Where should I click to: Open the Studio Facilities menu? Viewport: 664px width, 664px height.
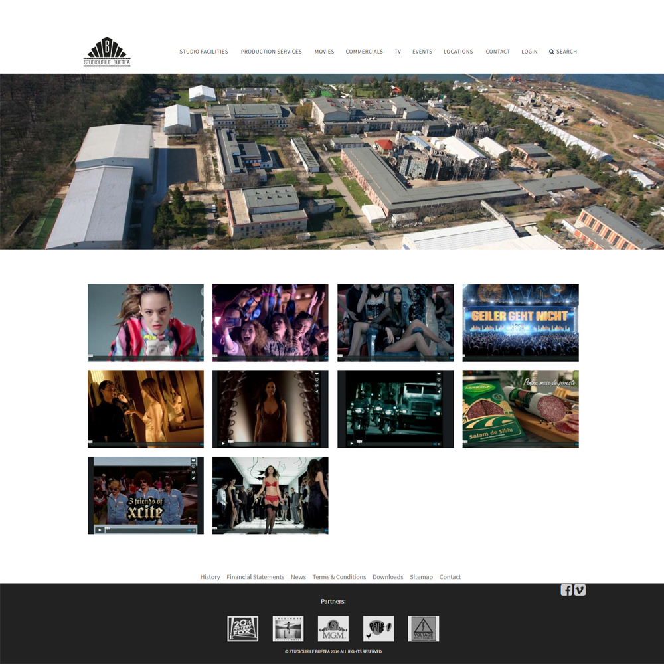click(x=204, y=52)
